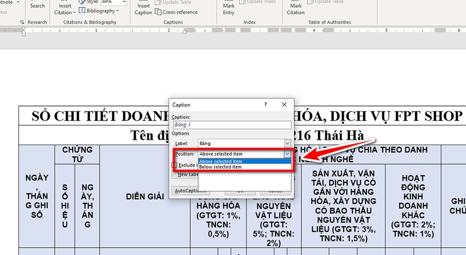Click the HOẠT ĐỘNG KINH DOANH KHÁC header
Screen dimensions: 466x255
[x=413, y=206]
